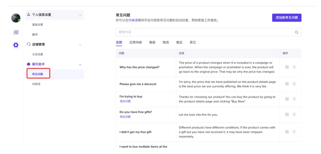Switch to the 日常问候 tab
Screen dimensions: 321x154
[136, 42]
